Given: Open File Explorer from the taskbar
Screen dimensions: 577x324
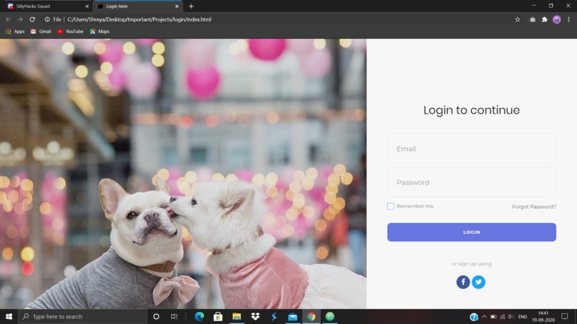Looking at the screenshot, I should coord(237,316).
